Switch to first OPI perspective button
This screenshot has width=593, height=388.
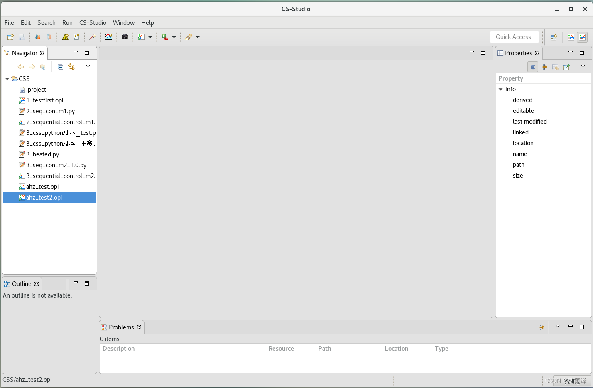[x=571, y=37]
